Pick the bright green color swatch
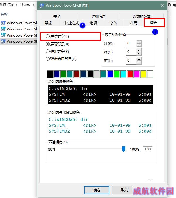 (117, 74)
